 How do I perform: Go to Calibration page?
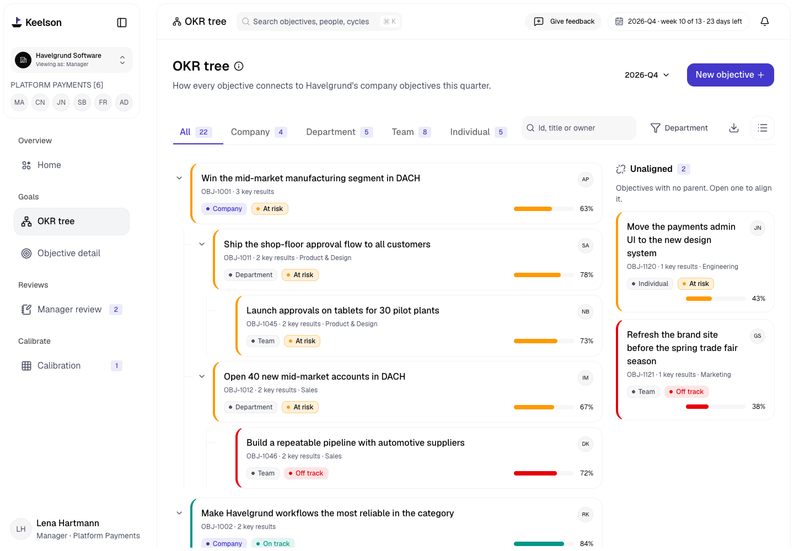(x=72, y=366)
